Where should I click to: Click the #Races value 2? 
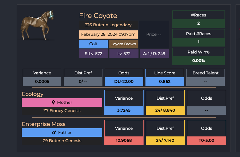coord(199,23)
